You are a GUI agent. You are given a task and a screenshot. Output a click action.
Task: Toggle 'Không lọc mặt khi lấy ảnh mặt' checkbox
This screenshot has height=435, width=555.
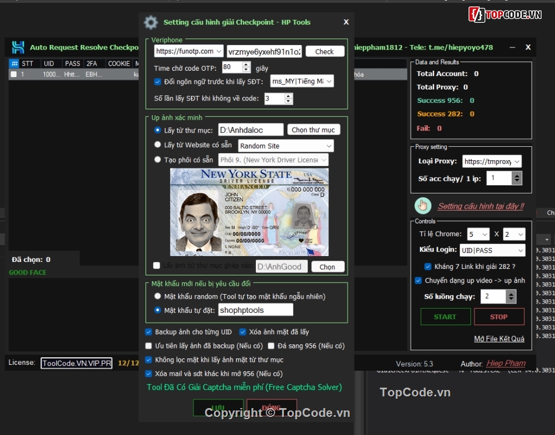pos(148,360)
